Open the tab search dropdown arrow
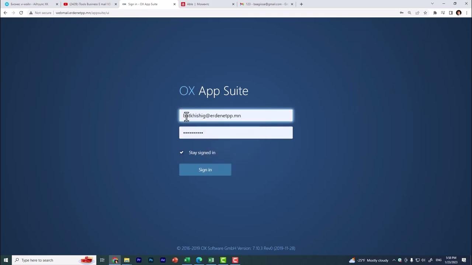 [x=433, y=4]
